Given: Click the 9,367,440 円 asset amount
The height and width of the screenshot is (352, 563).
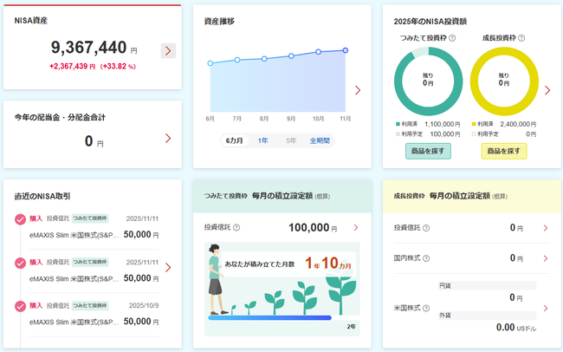Looking at the screenshot, I should coord(94,48).
